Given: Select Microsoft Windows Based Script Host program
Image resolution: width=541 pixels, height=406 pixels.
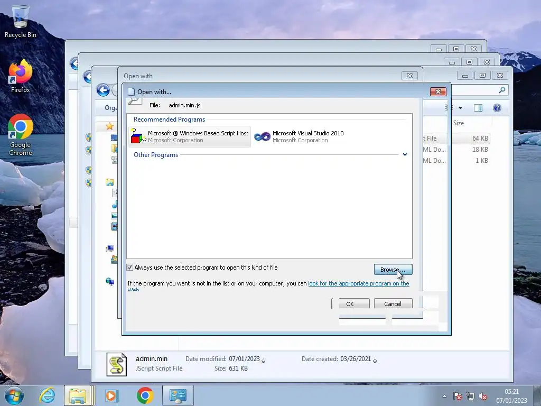Looking at the screenshot, I should 190,137.
